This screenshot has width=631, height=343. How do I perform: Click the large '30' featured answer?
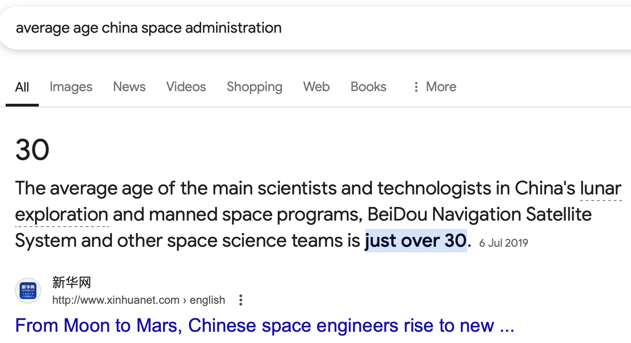coord(32,150)
